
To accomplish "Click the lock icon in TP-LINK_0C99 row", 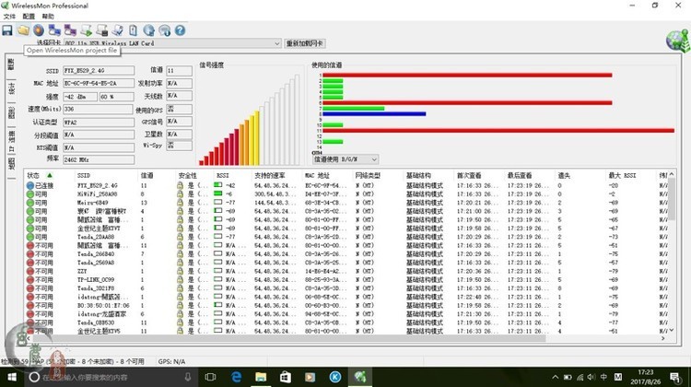I will point(180,280).
